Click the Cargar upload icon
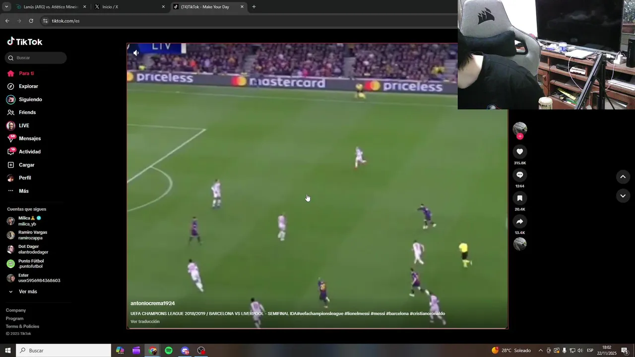635x357 pixels. pos(11,165)
